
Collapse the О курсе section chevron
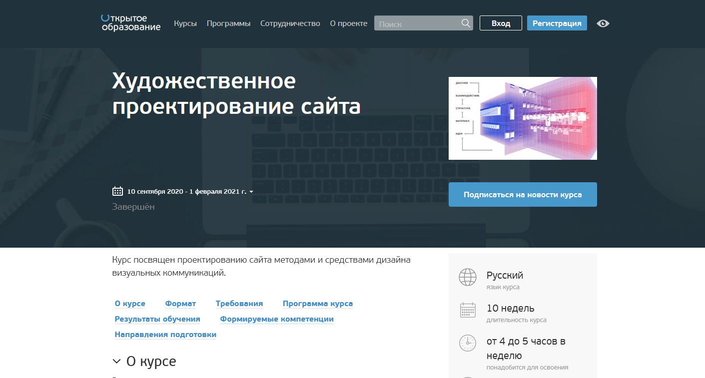click(117, 361)
